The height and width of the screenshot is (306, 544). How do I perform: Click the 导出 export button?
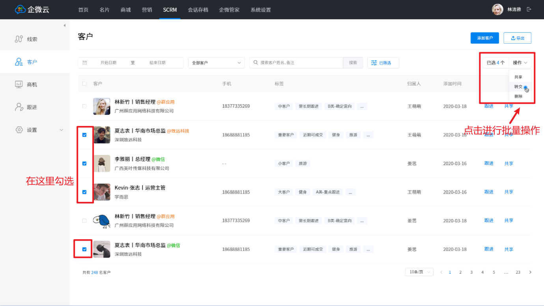(517, 38)
